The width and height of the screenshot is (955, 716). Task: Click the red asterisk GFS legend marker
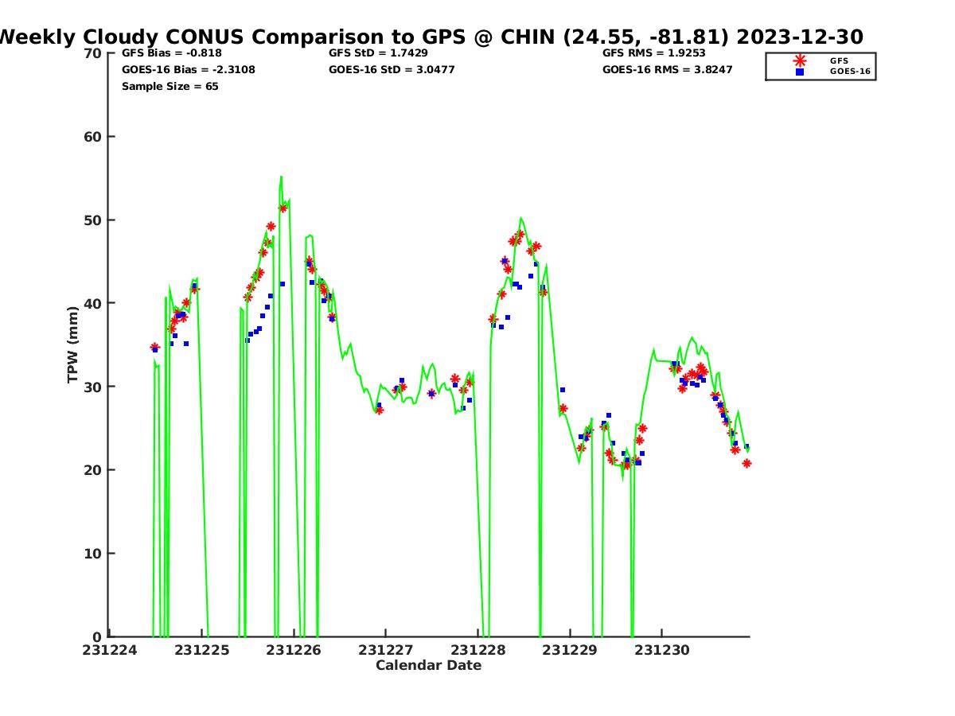tap(800, 60)
